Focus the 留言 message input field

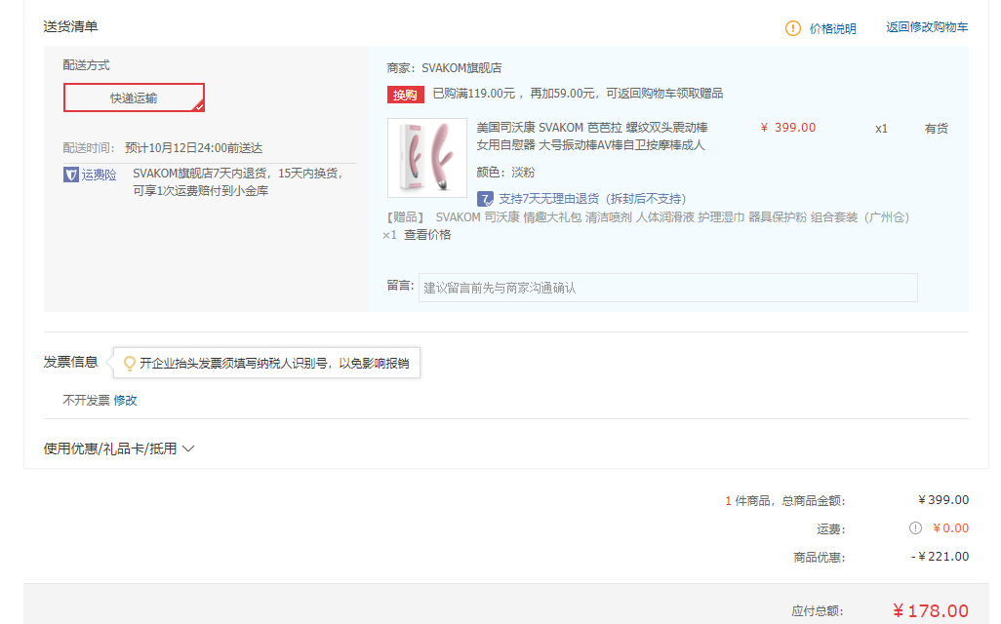click(667, 288)
